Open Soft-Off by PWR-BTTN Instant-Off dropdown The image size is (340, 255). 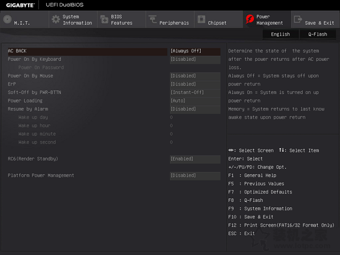click(194, 92)
